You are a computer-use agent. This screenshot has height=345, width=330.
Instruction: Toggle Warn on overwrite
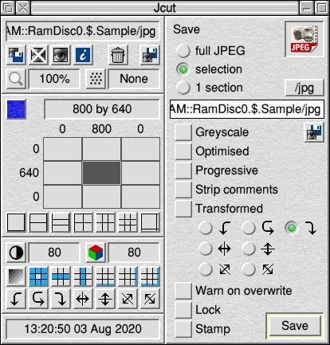click(183, 291)
